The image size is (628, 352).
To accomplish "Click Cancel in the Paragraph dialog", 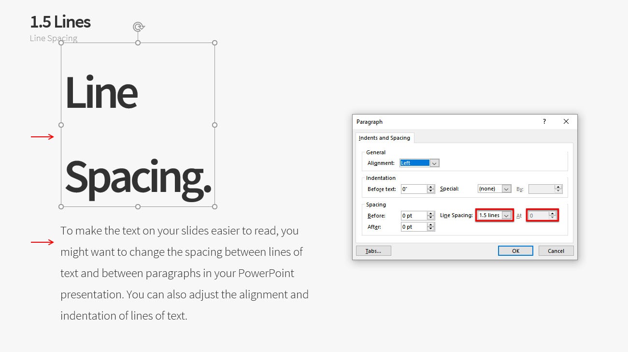I will pos(556,251).
